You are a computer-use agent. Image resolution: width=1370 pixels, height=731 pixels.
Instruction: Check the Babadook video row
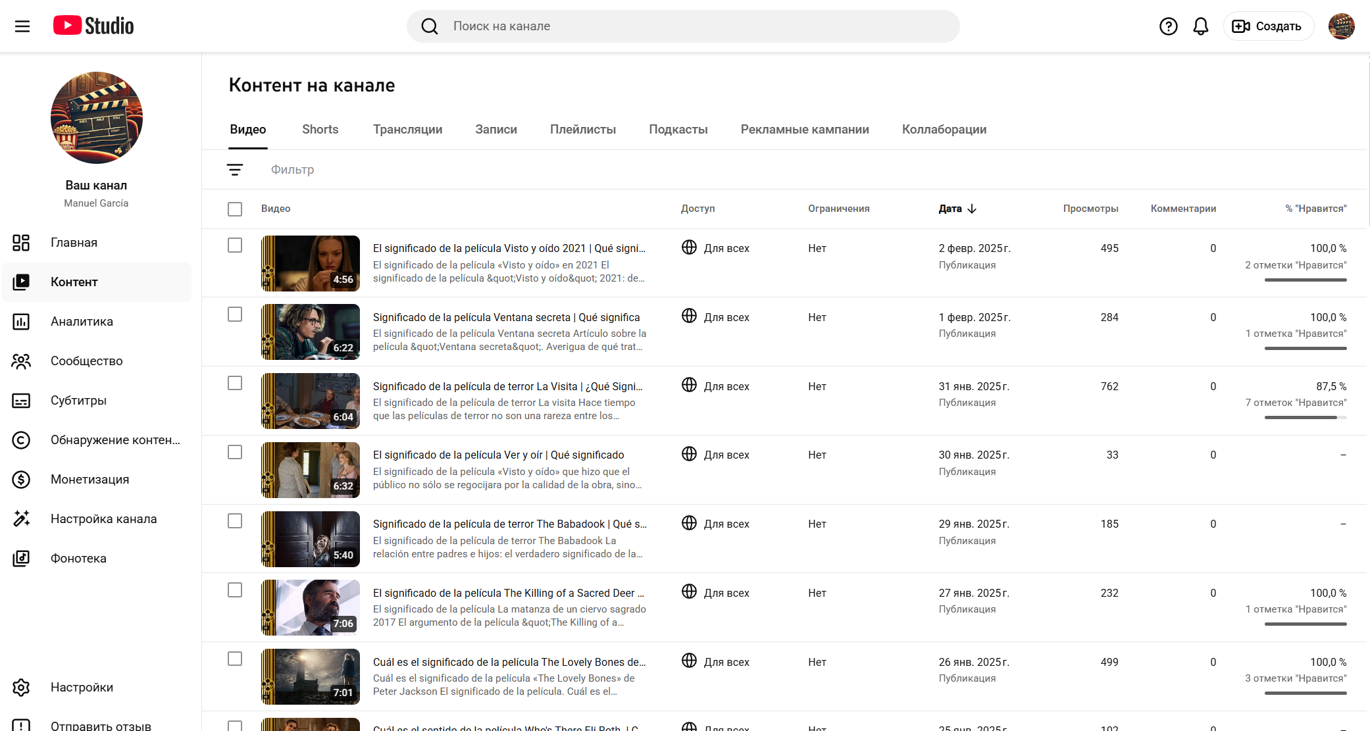pos(235,521)
